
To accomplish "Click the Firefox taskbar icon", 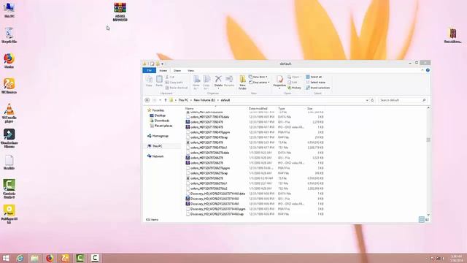I will pos(50,258).
